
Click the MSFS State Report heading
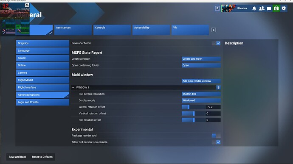87,53
